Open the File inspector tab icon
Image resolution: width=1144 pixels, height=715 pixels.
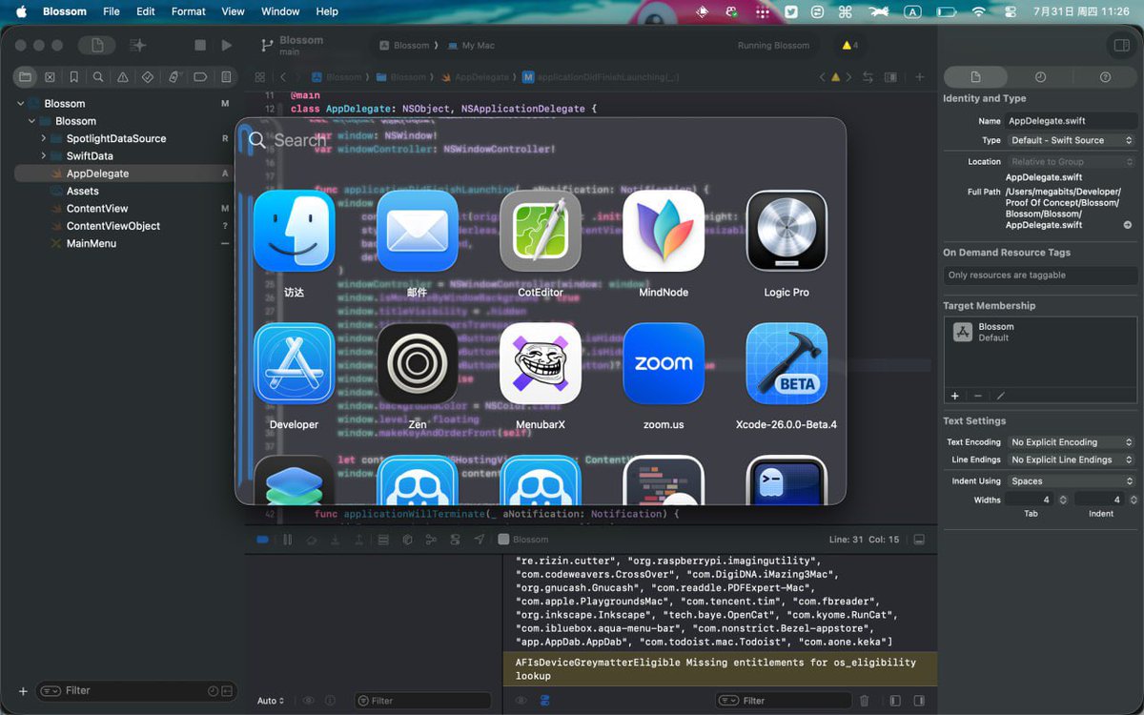click(975, 77)
